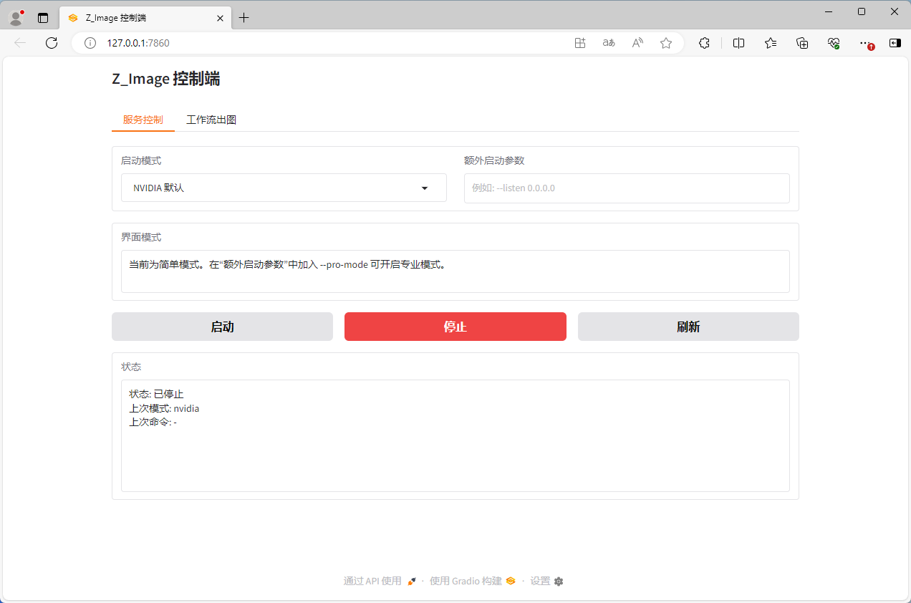Click the site information icon

[x=90, y=43]
